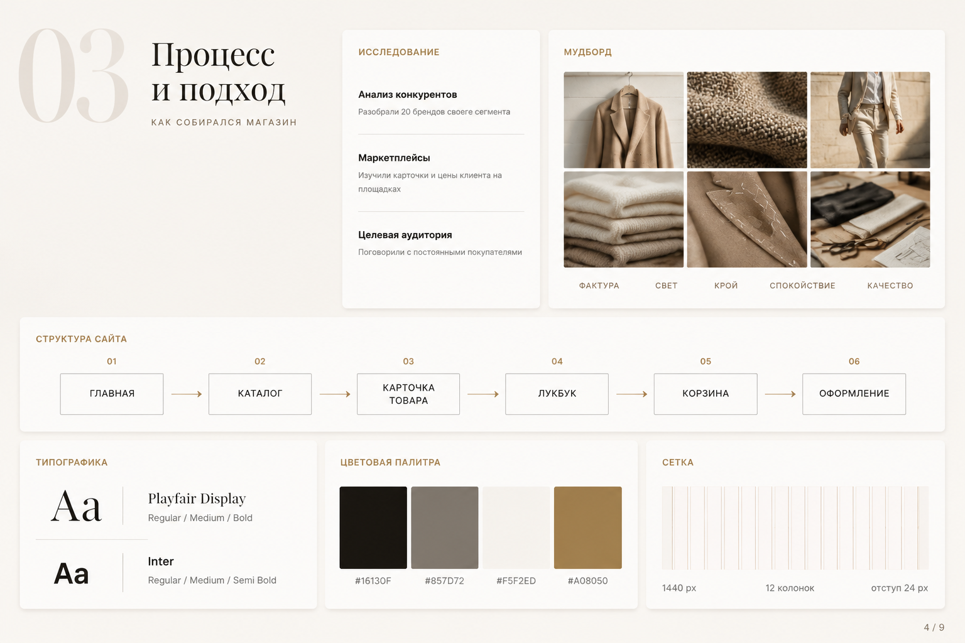The height and width of the screenshot is (643, 965).
Task: Click the ГЛАВНАЯ structure box
Action: tap(112, 394)
